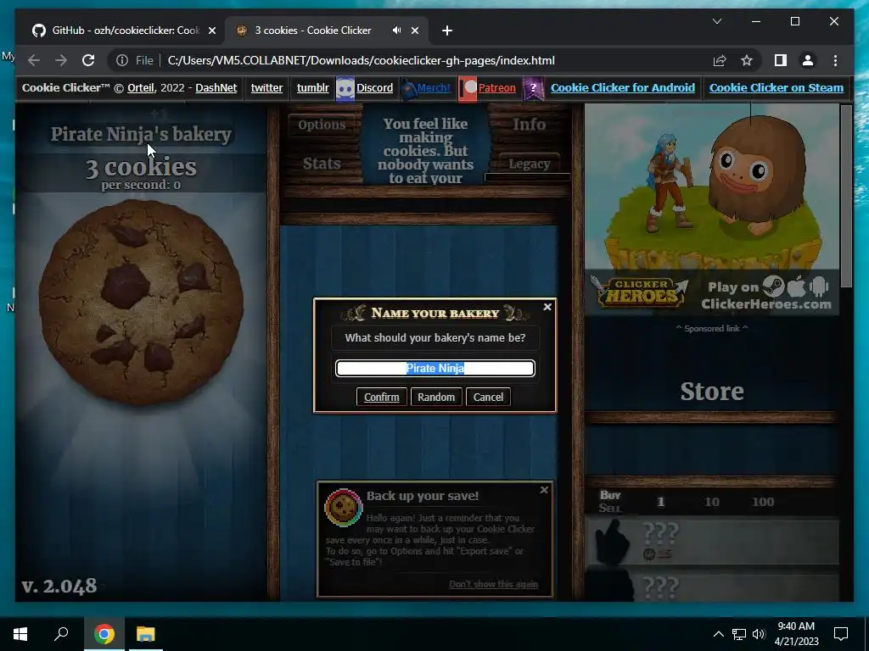This screenshot has width=869, height=651.
Task: Close the Back up your save notification
Action: tap(544, 490)
